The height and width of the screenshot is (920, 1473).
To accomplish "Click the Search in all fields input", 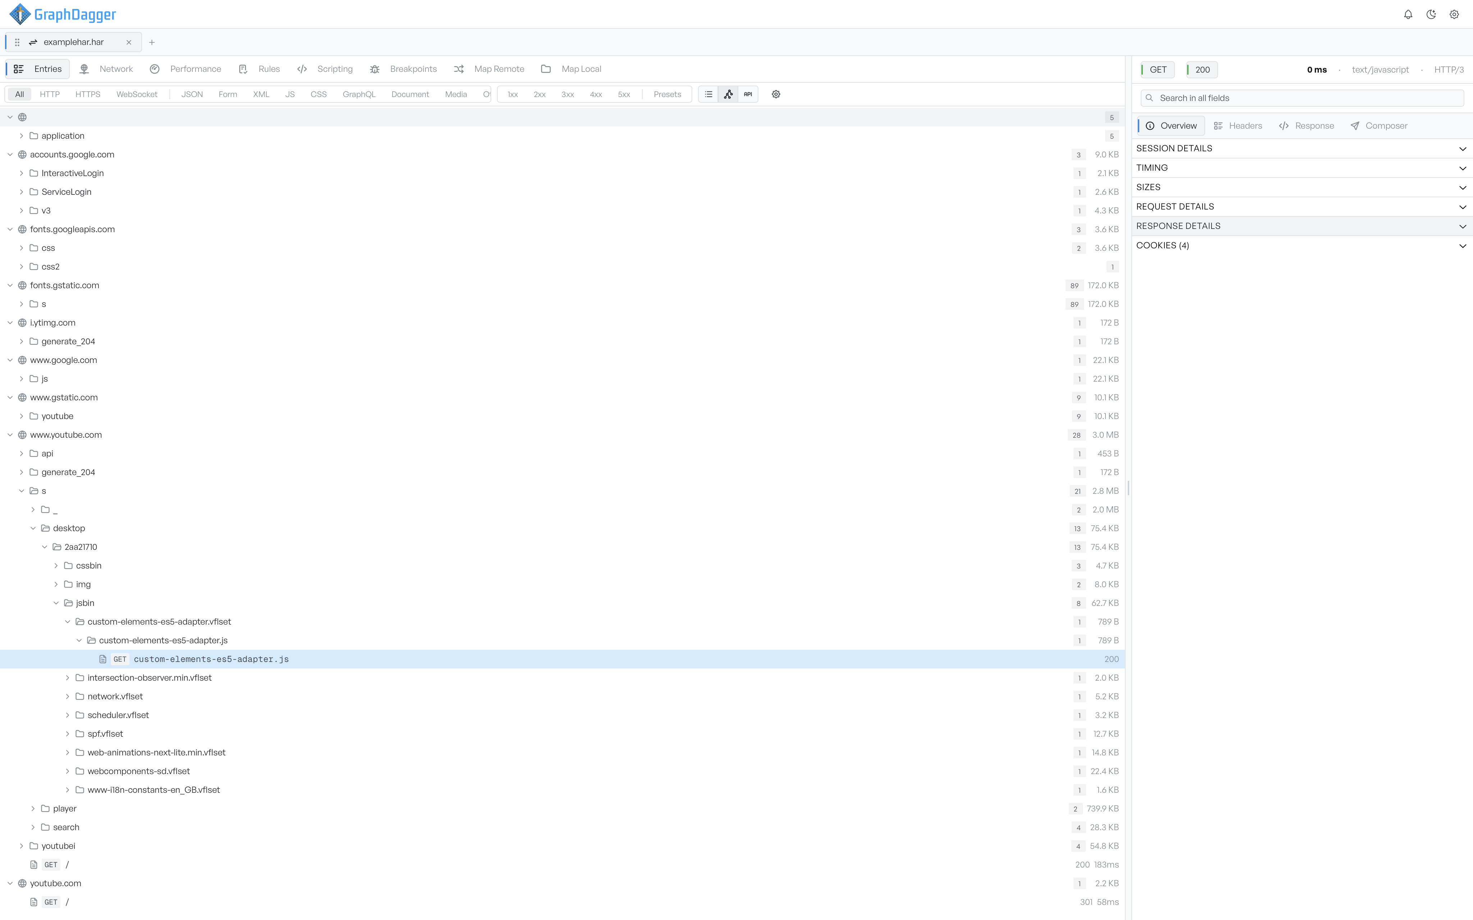I will 1302,98.
